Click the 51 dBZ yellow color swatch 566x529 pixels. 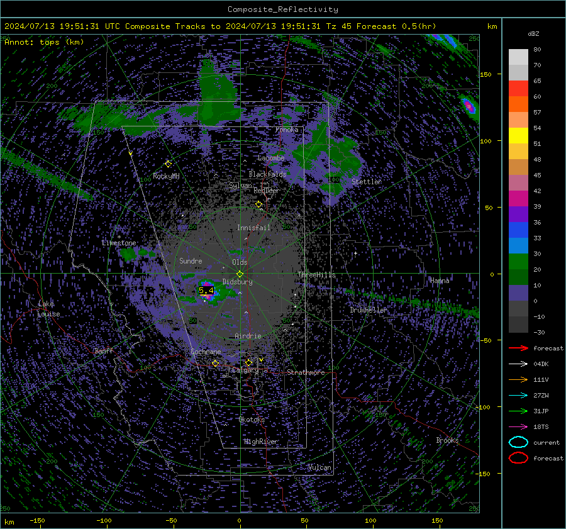click(x=518, y=136)
